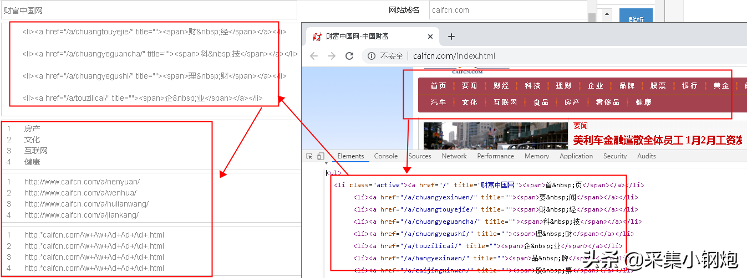Open 健康 in site navigation menu
The image size is (747, 278).
coord(644,102)
